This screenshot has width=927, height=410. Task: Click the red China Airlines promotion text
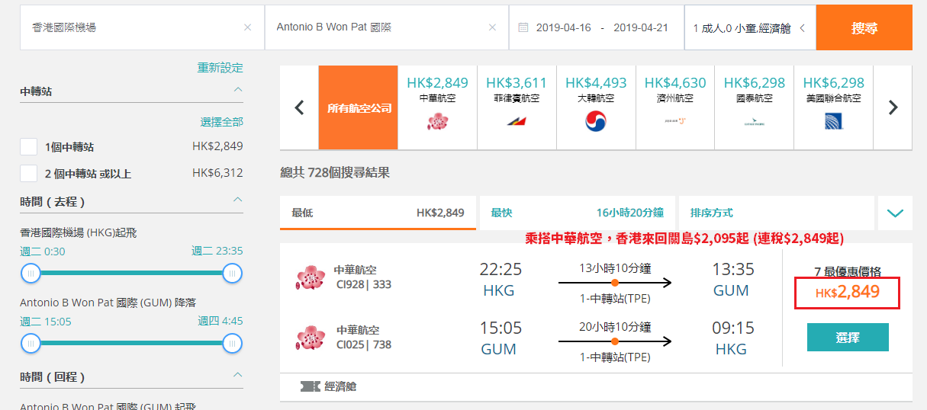(684, 239)
